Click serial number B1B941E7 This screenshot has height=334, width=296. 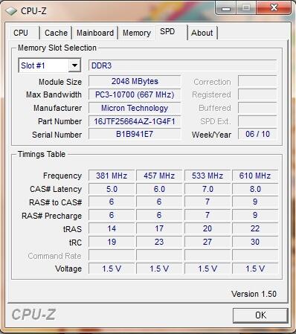coord(135,134)
